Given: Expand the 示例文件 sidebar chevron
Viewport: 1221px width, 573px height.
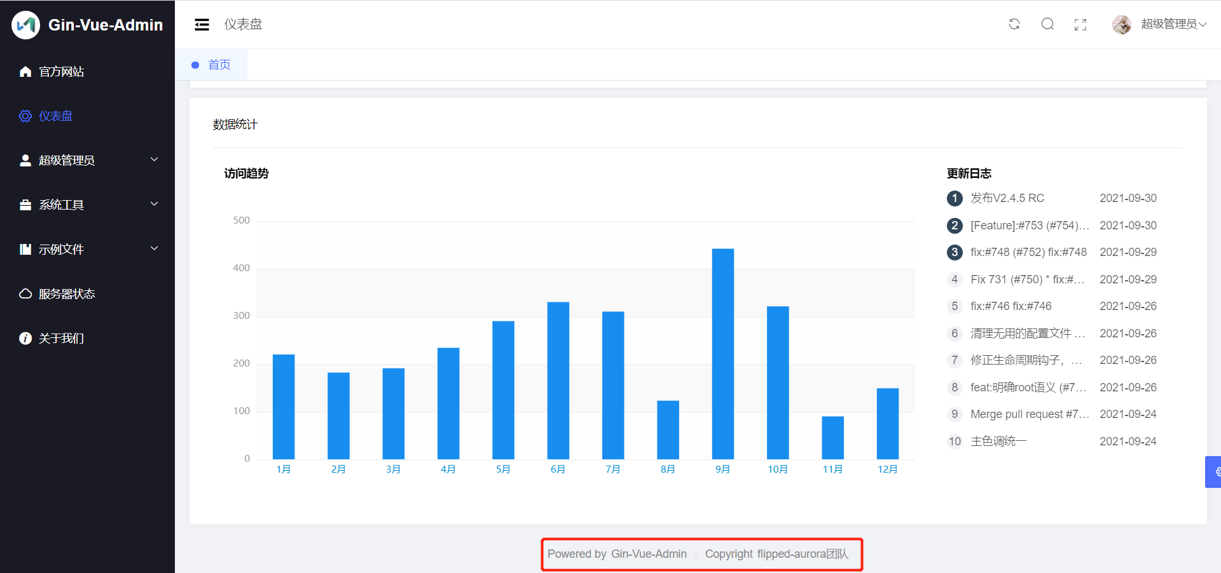Looking at the screenshot, I should (x=154, y=248).
